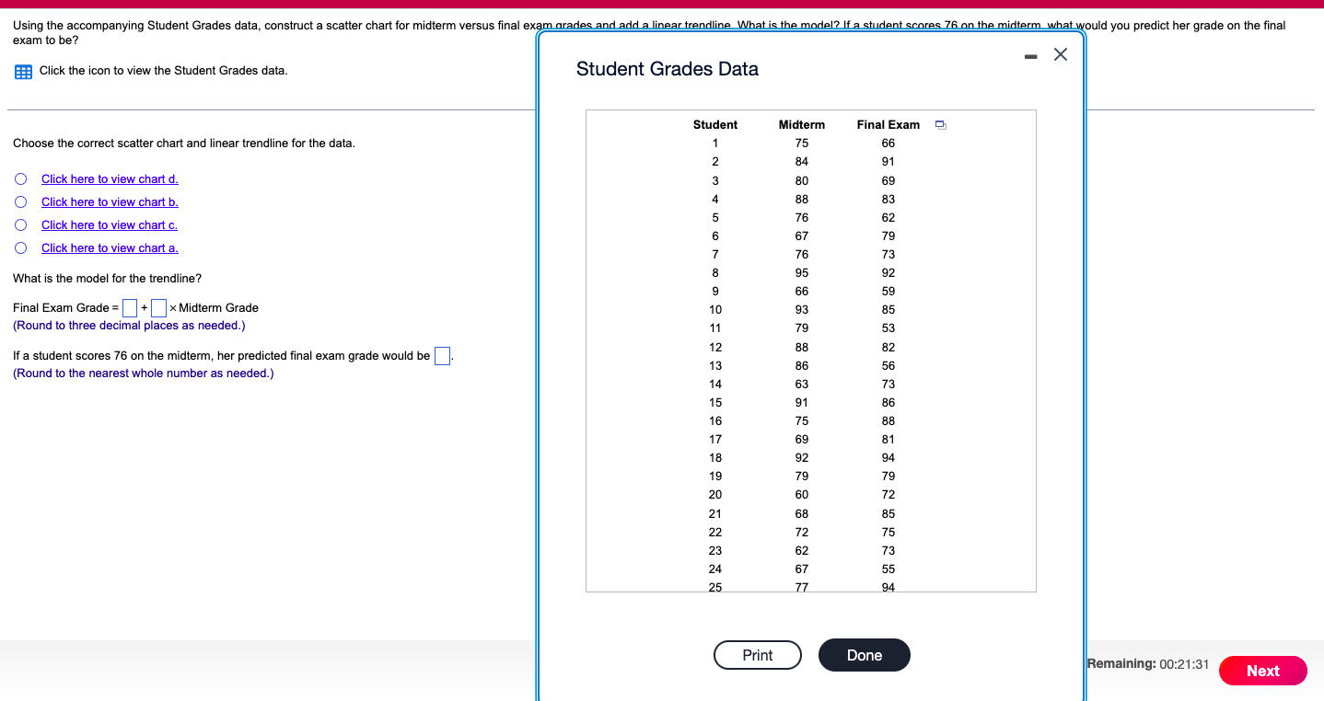This screenshot has width=1324, height=701.
Task: Open the chart d link
Action: (109, 178)
